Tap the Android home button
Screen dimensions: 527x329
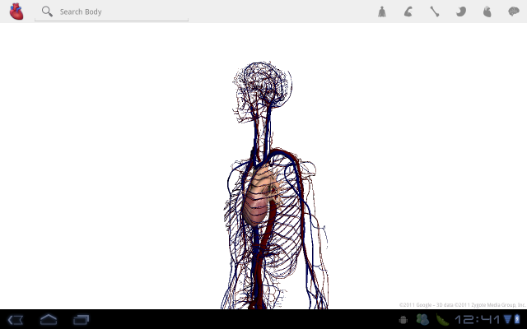tap(49, 319)
